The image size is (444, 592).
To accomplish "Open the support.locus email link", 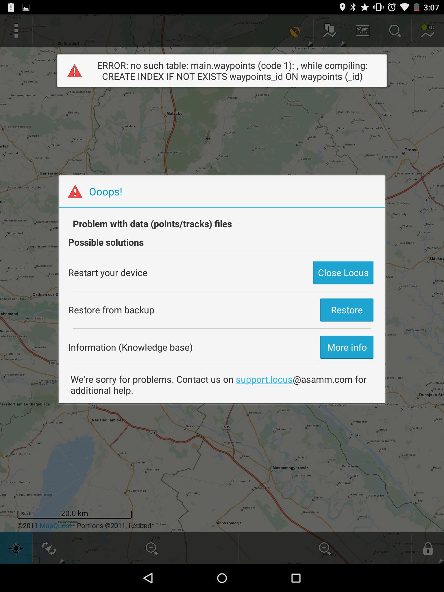I will coord(264,380).
